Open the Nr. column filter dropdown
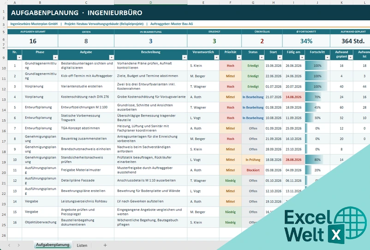 point(19,57)
